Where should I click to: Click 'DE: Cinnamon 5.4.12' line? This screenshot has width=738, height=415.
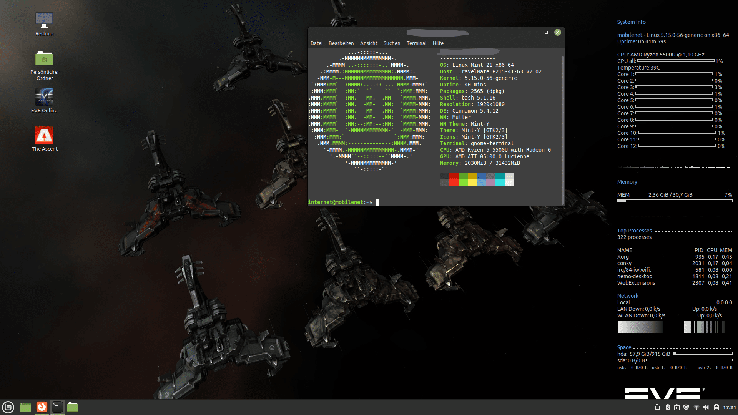click(x=469, y=111)
